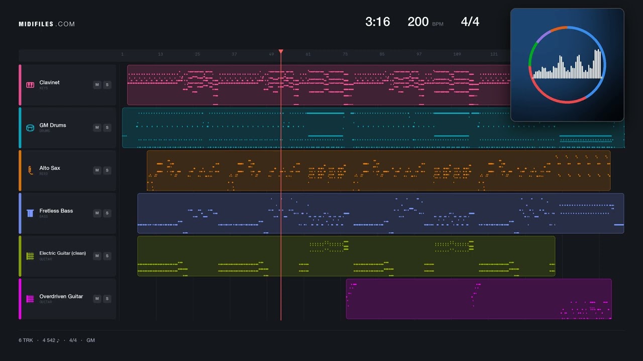The height and width of the screenshot is (361, 643).
Task: Mute the GM Drums track
Action: pos(97,127)
